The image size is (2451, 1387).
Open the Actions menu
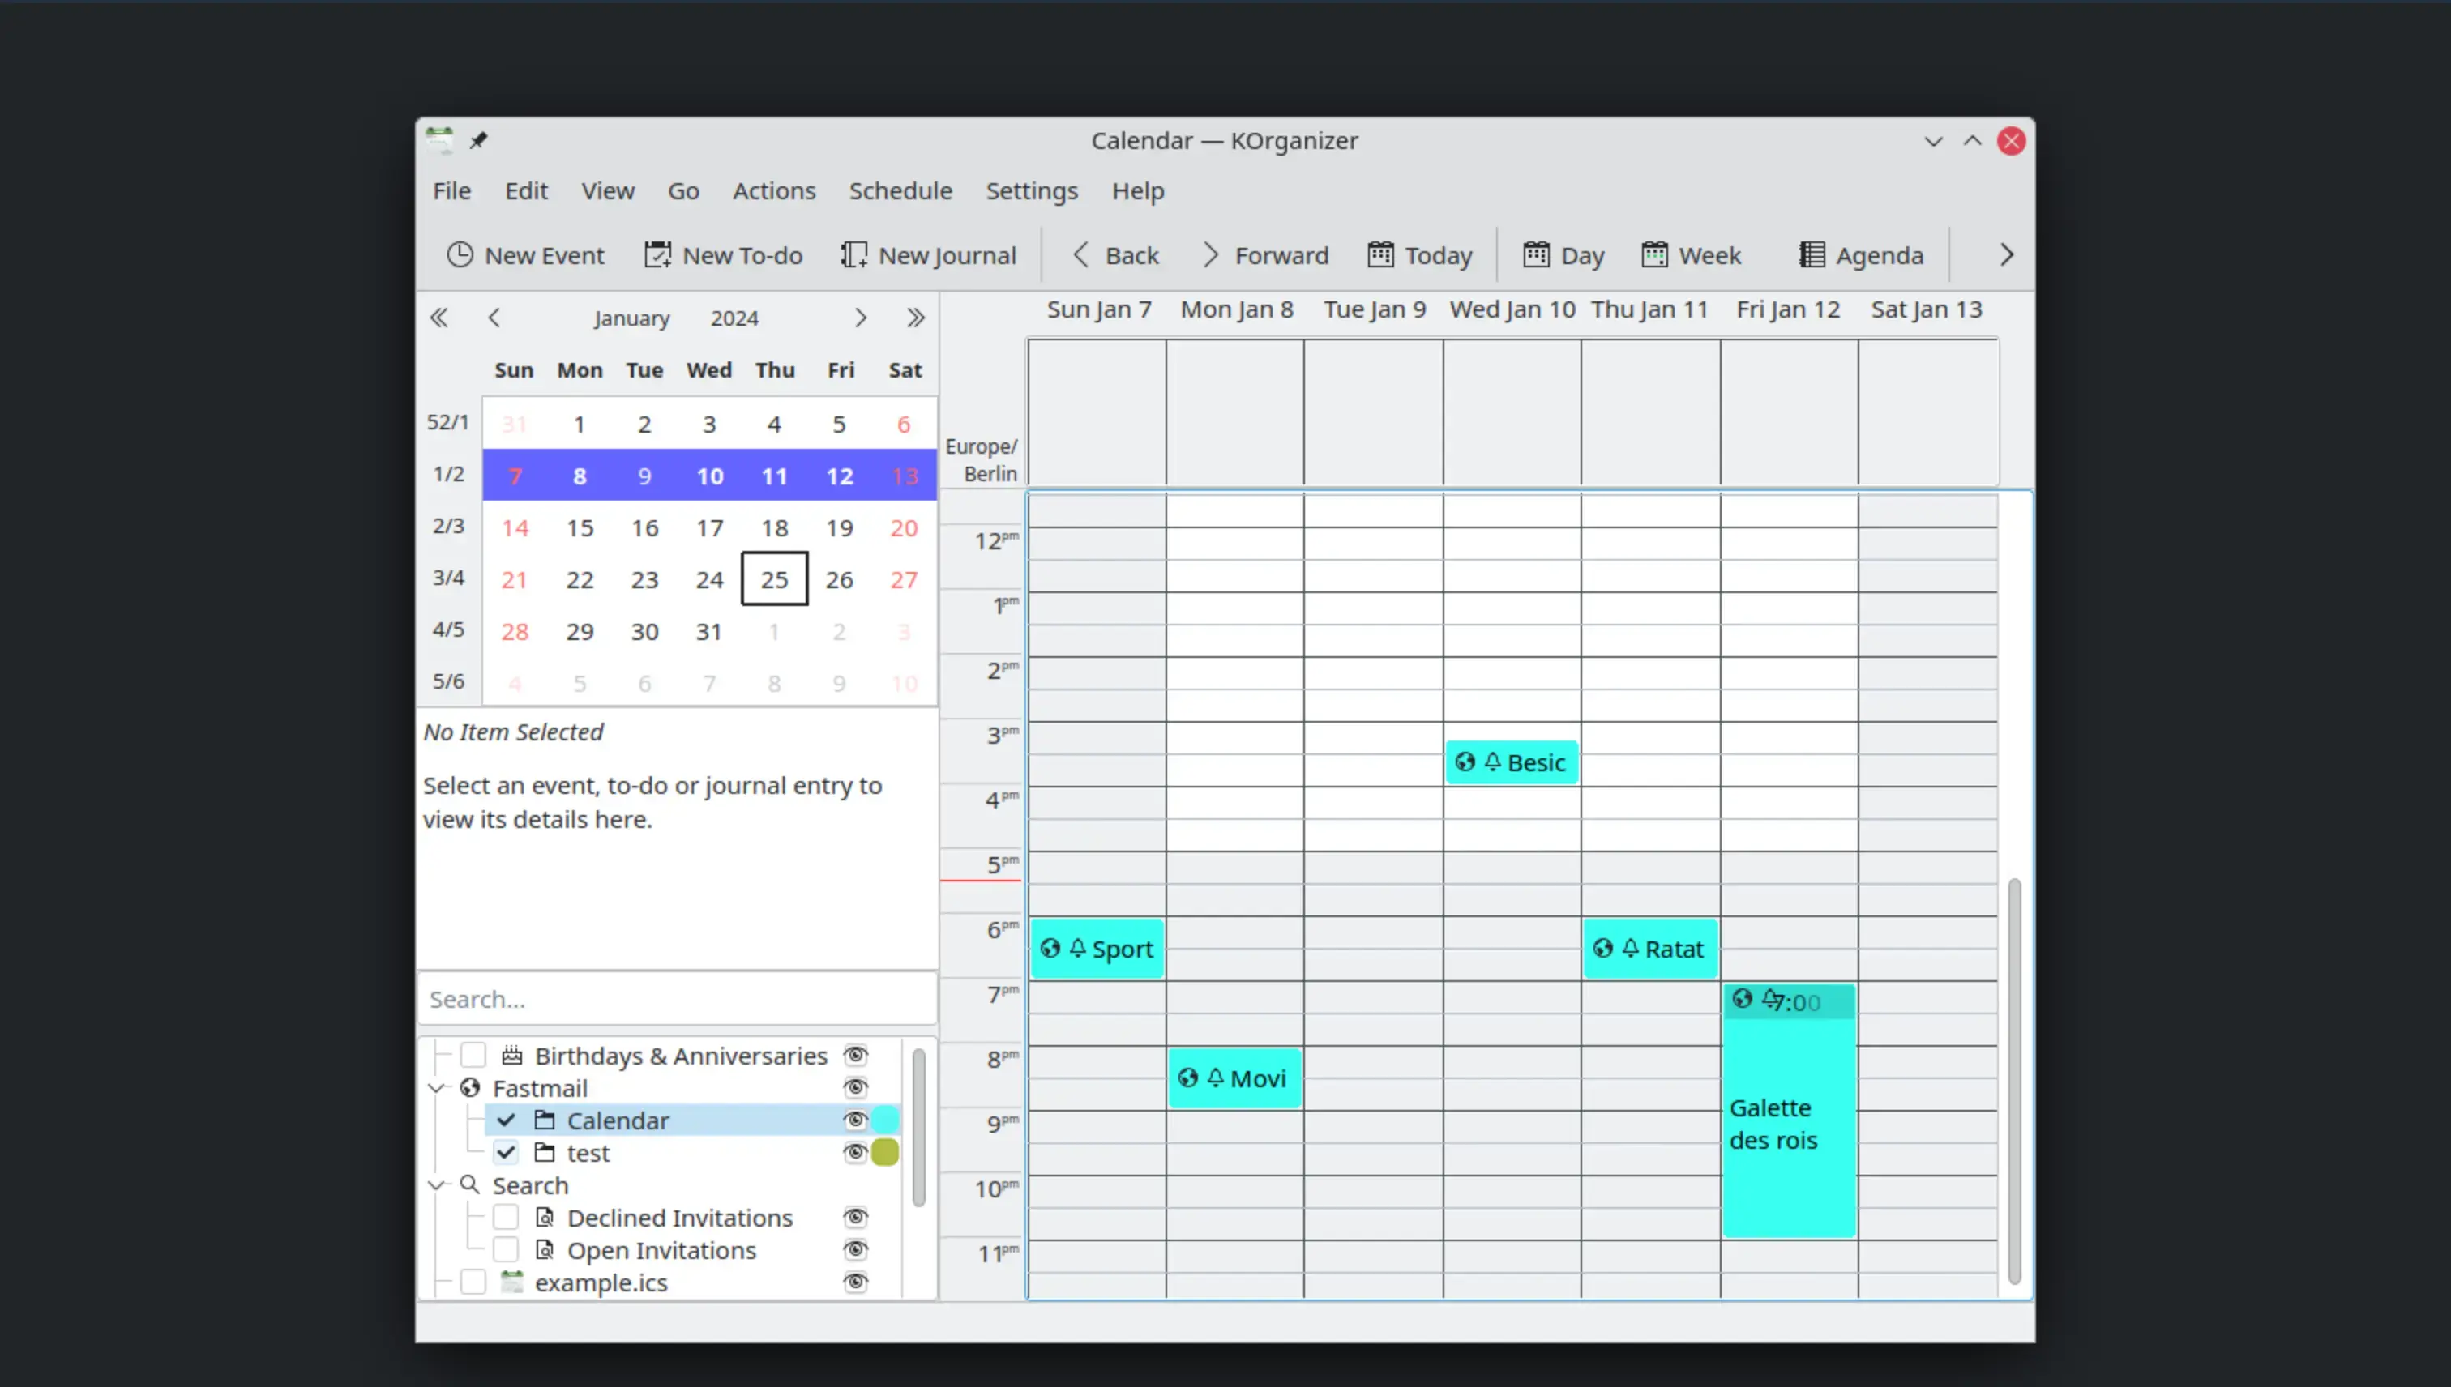(774, 191)
